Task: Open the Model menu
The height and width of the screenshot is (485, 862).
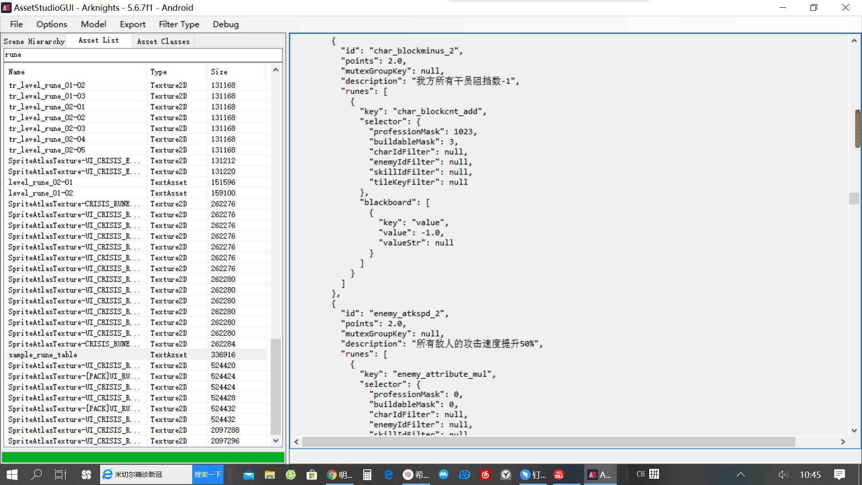Action: (93, 24)
